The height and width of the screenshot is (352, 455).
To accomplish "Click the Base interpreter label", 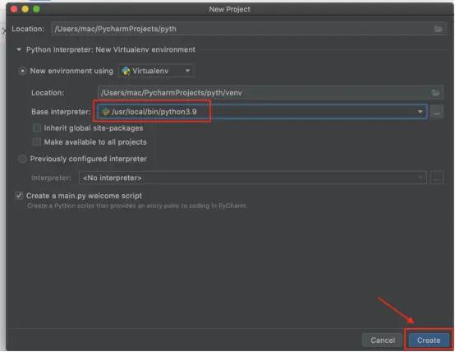I will (x=61, y=112).
